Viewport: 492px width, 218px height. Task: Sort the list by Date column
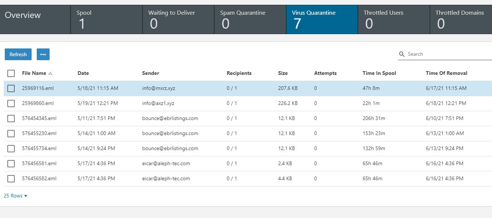(x=83, y=73)
